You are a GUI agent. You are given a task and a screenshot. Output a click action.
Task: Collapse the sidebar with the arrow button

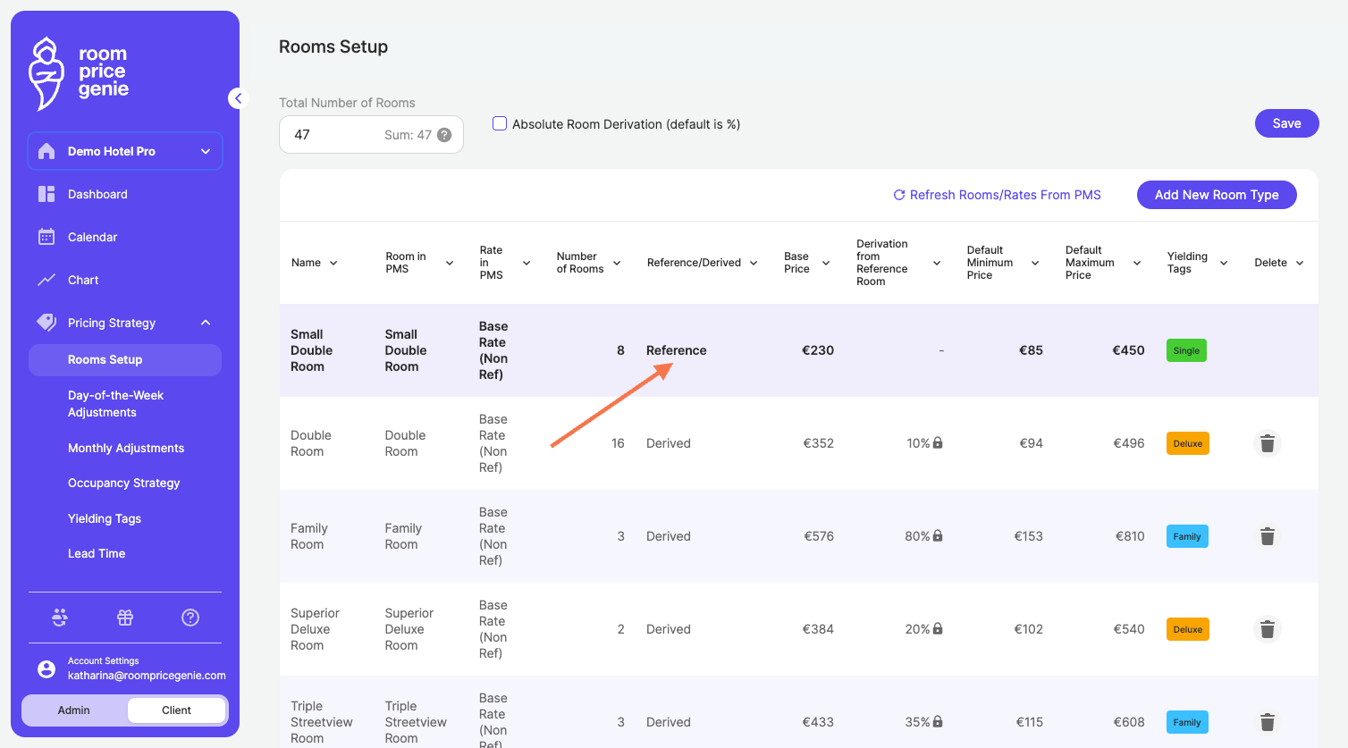(x=237, y=98)
